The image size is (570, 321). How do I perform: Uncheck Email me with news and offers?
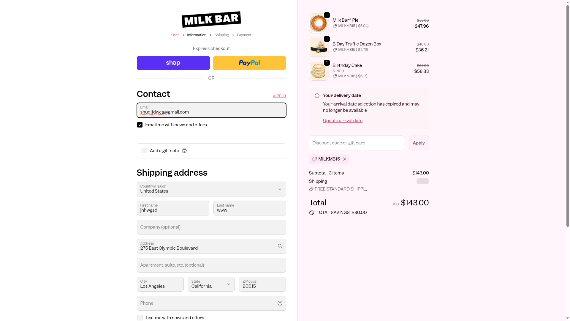pyautogui.click(x=140, y=125)
